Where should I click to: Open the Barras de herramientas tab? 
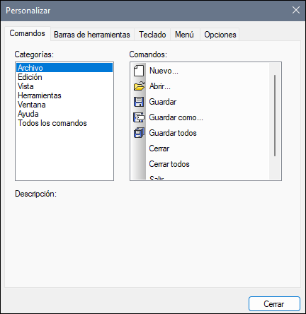click(92, 35)
